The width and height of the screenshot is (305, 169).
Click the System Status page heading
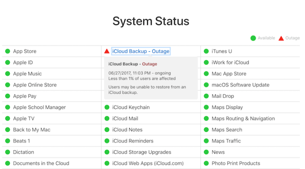click(151, 21)
